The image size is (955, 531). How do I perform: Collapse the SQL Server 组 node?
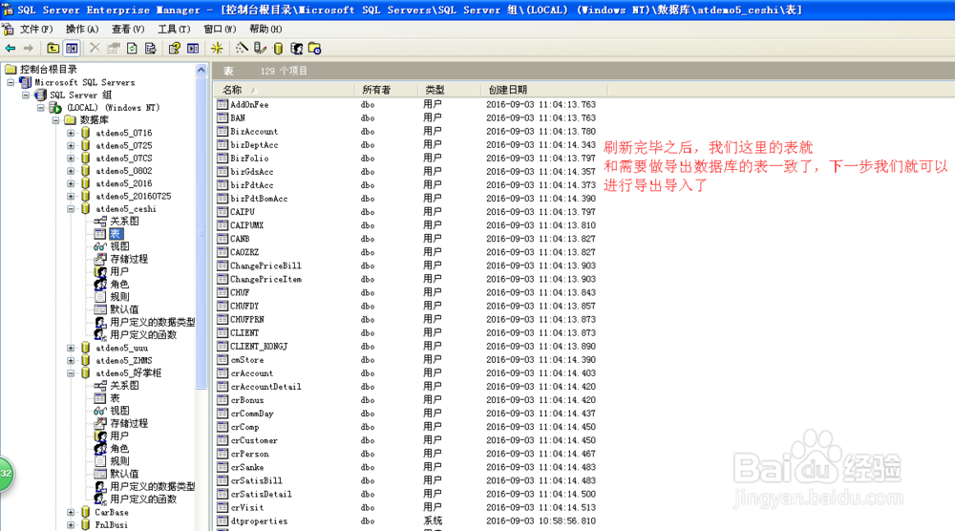click(x=26, y=95)
